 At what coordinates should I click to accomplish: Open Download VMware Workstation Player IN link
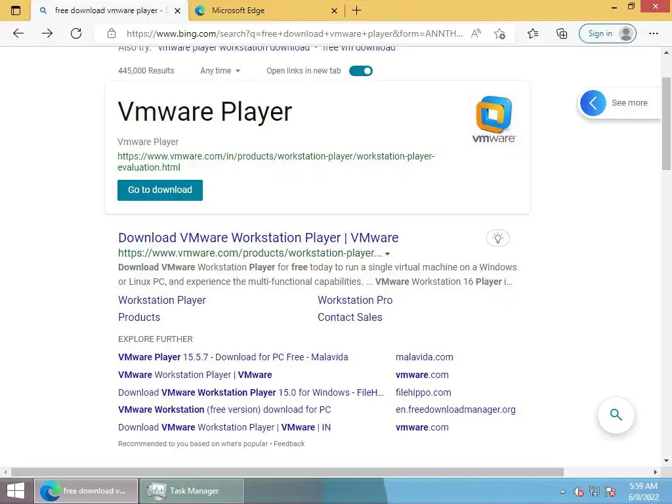tap(224, 427)
